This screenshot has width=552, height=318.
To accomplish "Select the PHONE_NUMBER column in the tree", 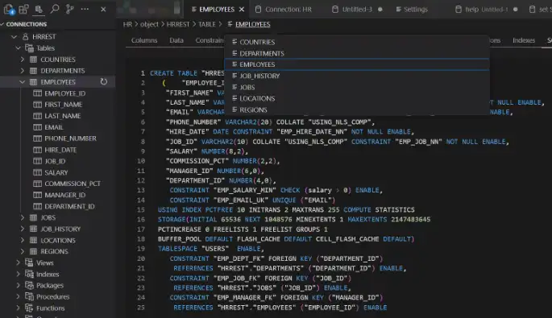I will (70, 138).
